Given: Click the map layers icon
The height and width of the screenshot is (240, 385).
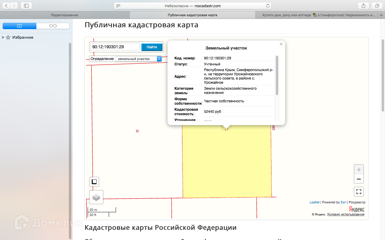Looking at the screenshot, I should (96, 197).
